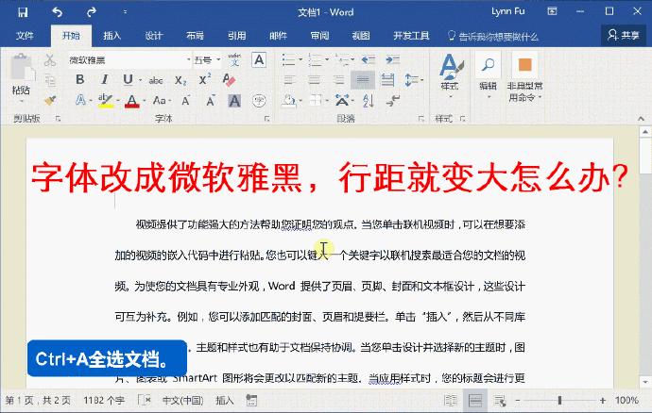This screenshot has width=652, height=413.
Task: Switch to the 引用 References tab
Action: [236, 36]
